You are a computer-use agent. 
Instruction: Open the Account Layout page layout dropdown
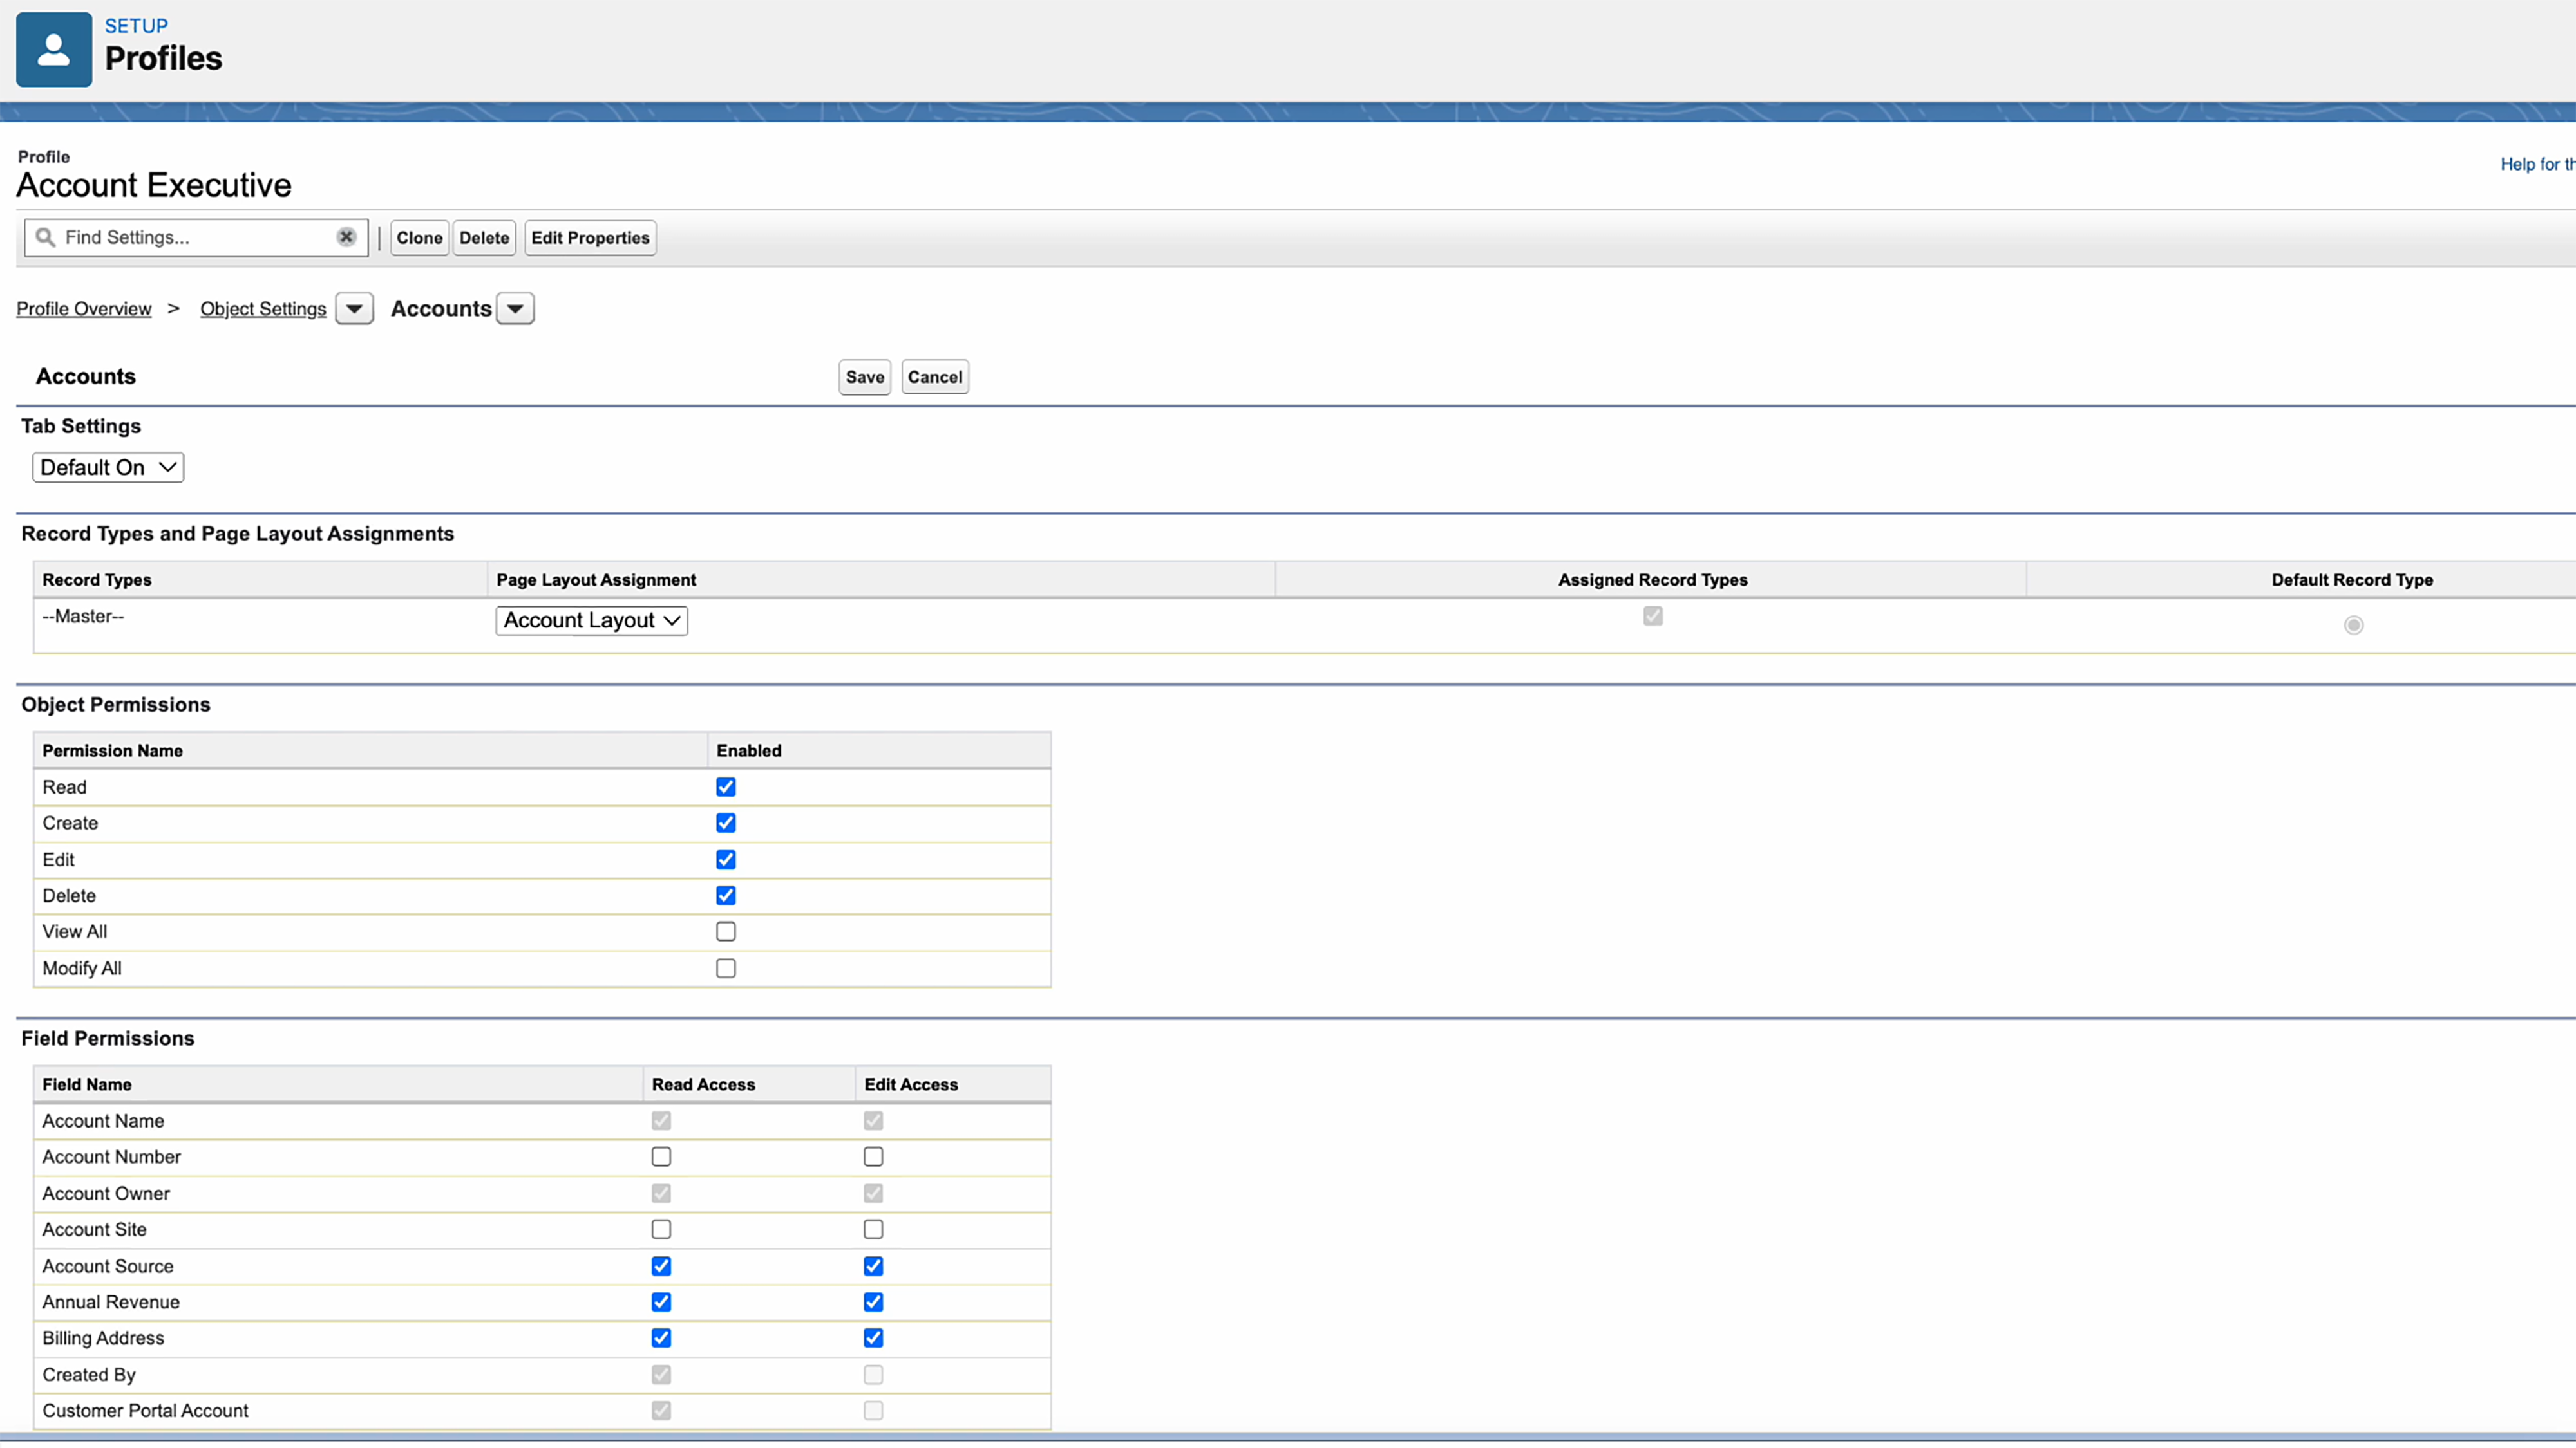tap(591, 619)
